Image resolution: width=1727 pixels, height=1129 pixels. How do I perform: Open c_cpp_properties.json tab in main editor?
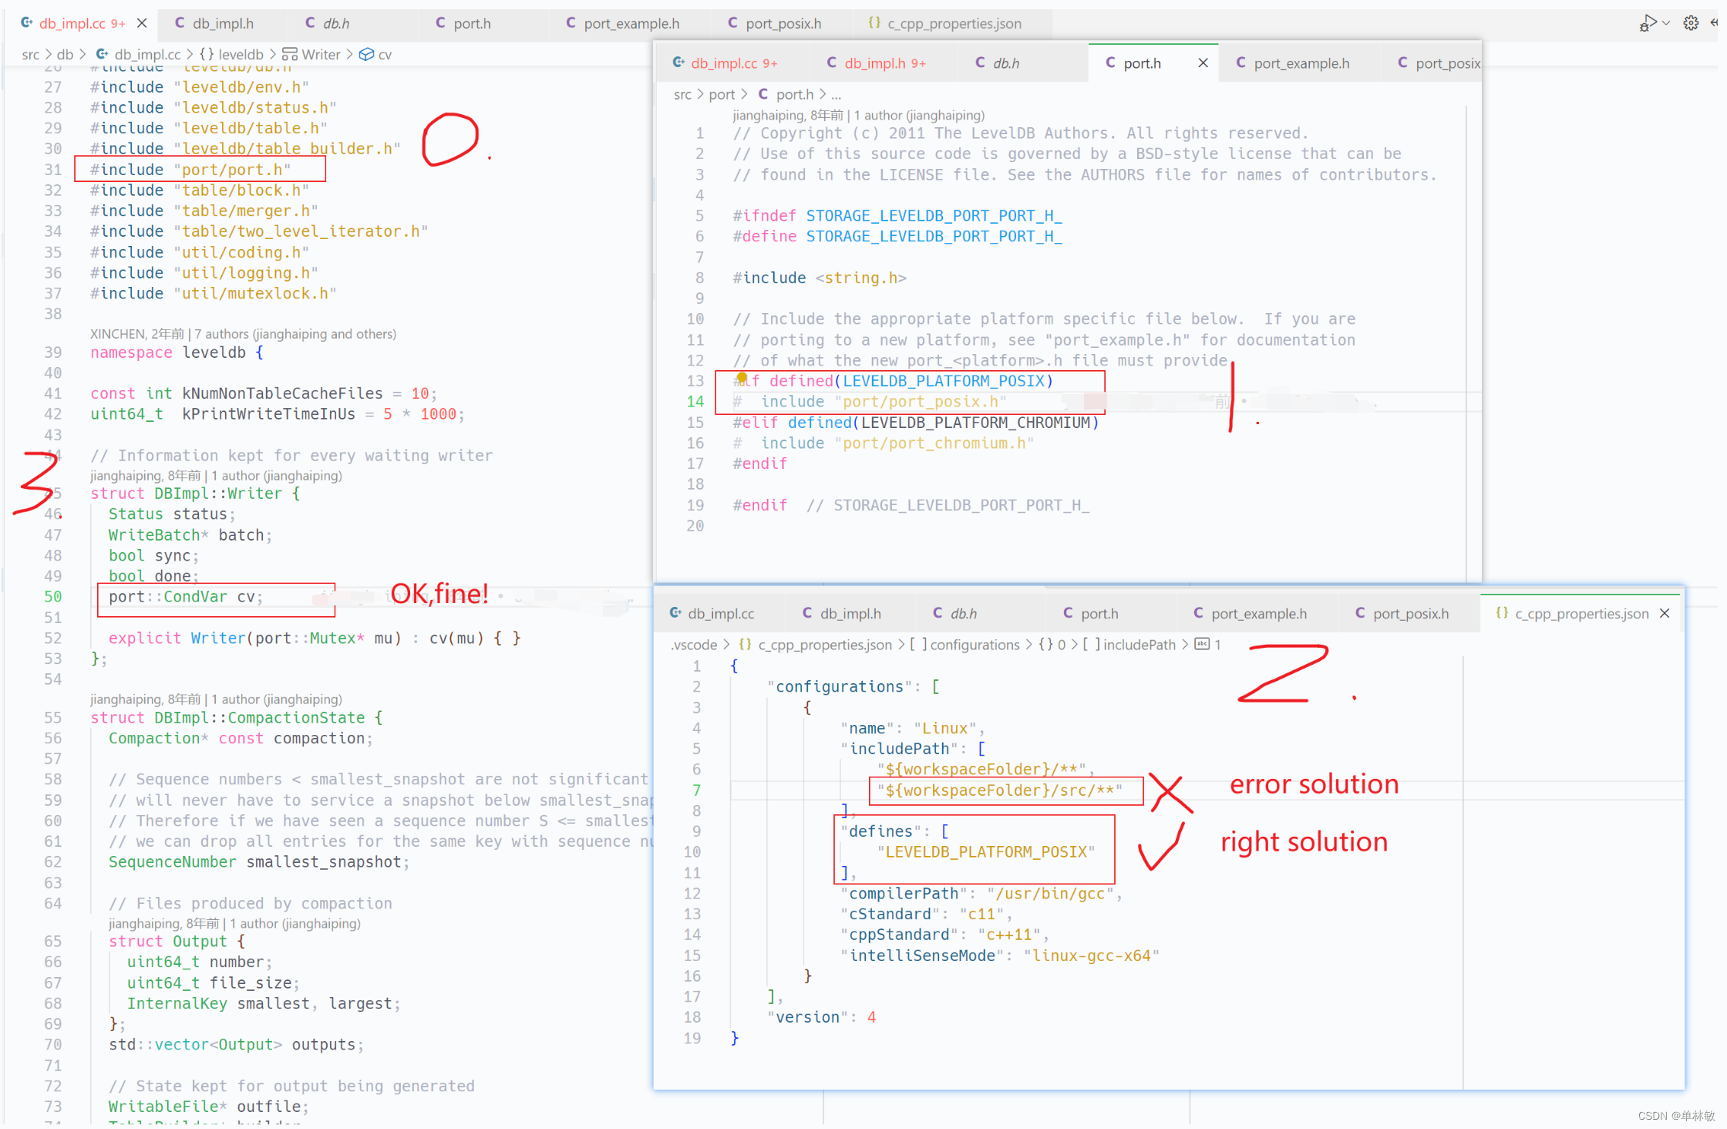pyautogui.click(x=954, y=23)
